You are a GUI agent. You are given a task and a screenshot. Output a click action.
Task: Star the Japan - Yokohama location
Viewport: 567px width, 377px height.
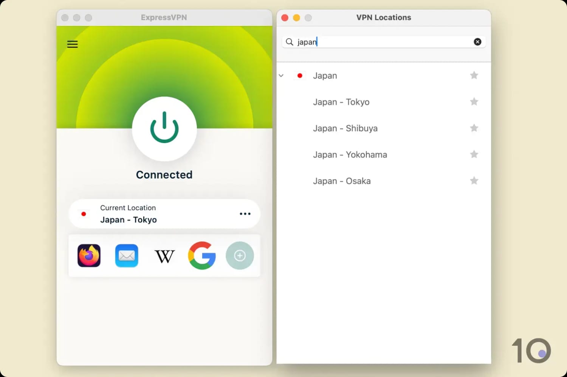[x=474, y=154]
